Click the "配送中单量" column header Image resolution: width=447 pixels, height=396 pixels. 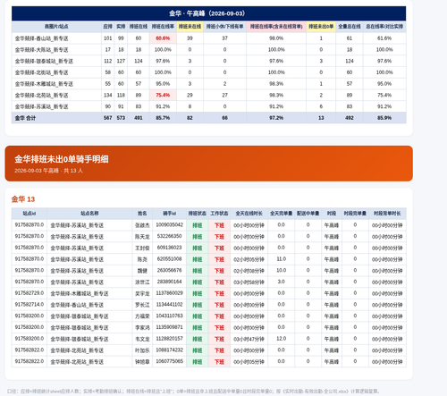pos(308,214)
